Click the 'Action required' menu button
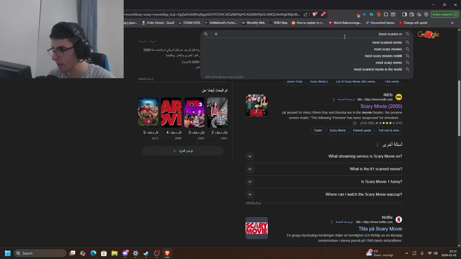The height and width of the screenshot is (259, 461). point(444,14)
